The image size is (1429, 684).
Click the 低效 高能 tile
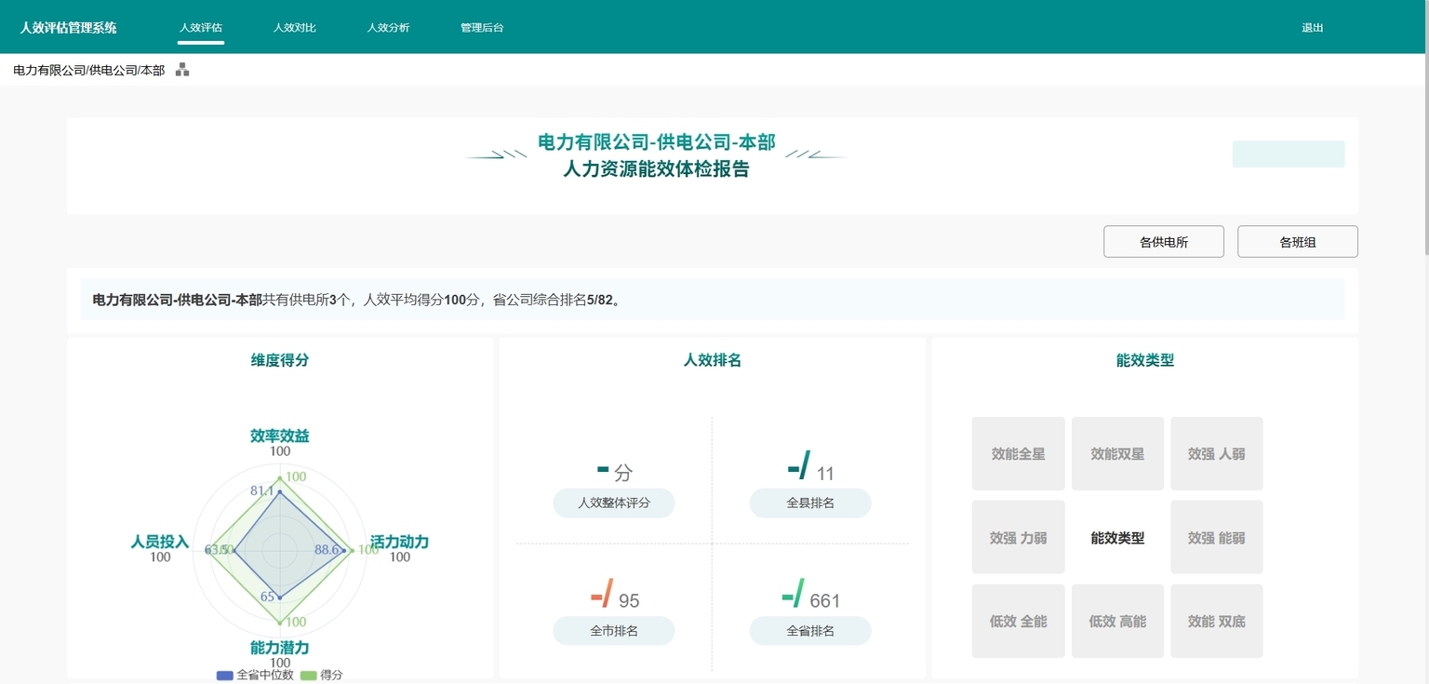point(1117,622)
